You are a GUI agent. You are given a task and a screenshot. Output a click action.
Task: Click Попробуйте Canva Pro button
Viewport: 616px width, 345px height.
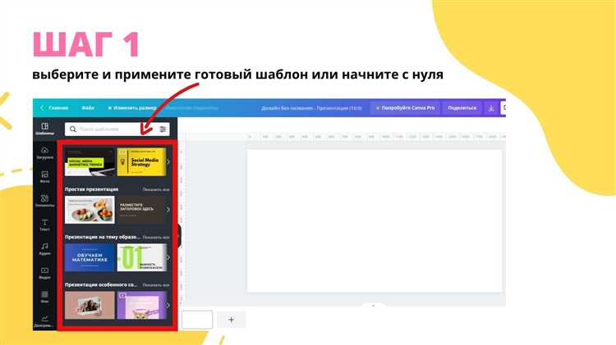click(405, 108)
